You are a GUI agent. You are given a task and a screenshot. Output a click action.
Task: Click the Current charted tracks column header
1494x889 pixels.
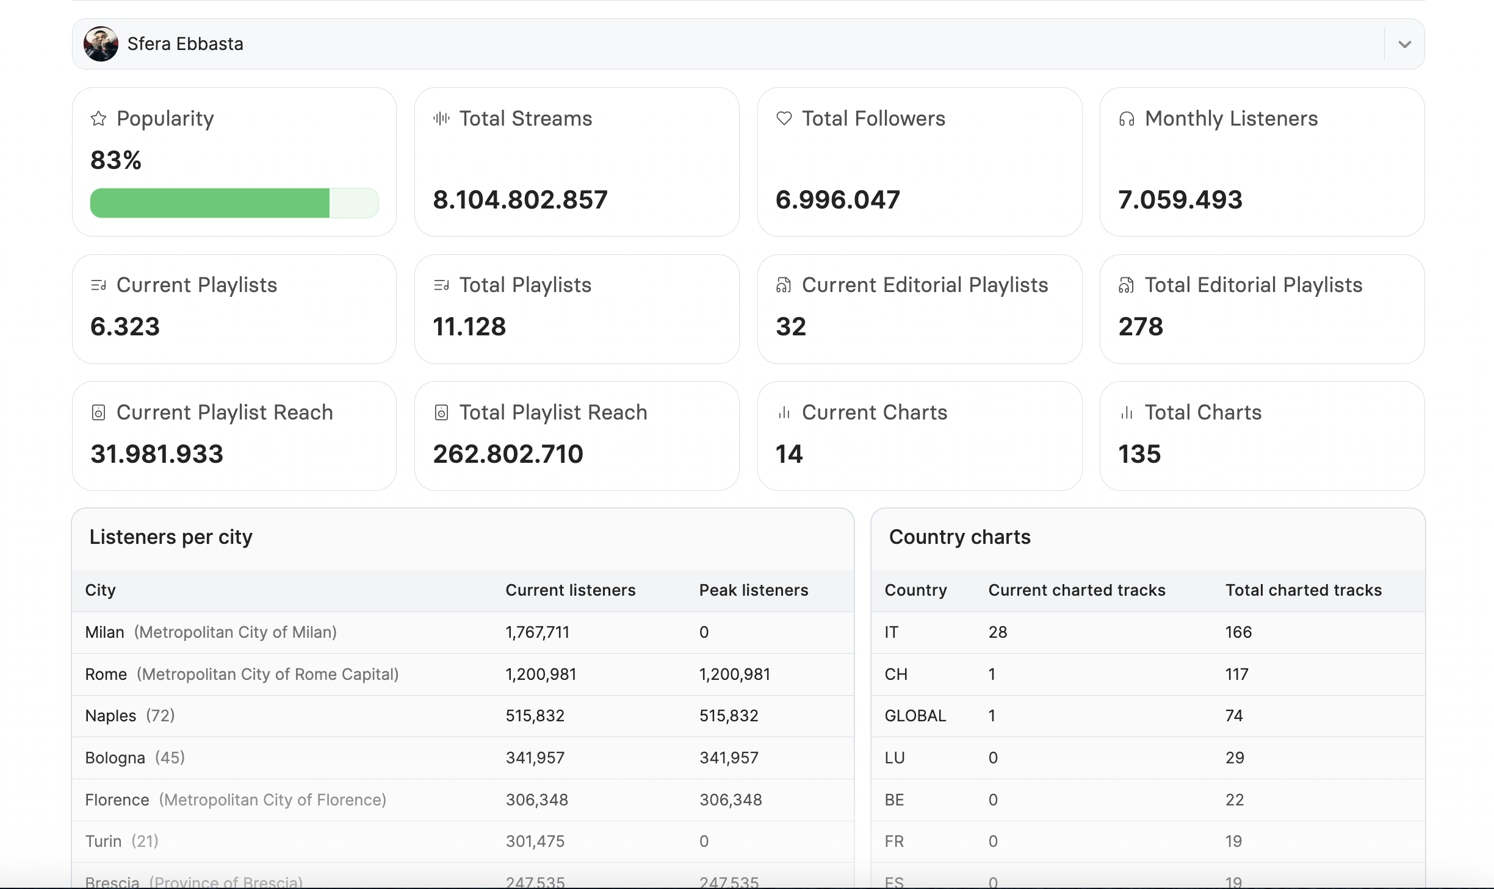[x=1077, y=590]
